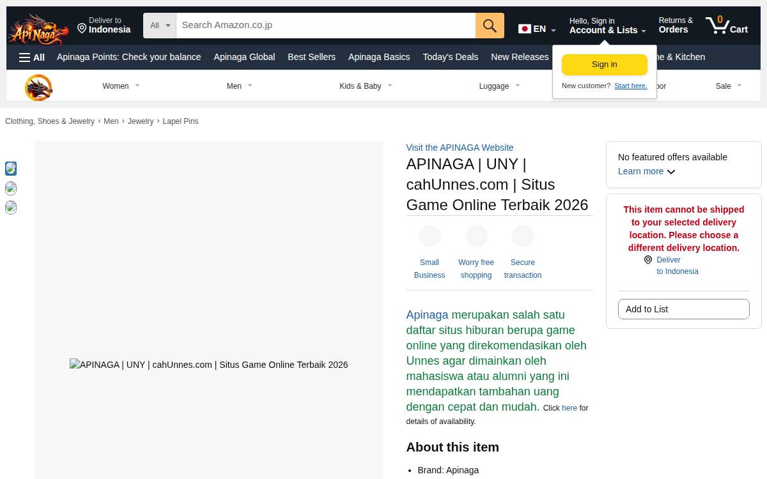Click the Worry free shopping badge icon
Viewport: 767px width, 479px height.
tap(476, 236)
